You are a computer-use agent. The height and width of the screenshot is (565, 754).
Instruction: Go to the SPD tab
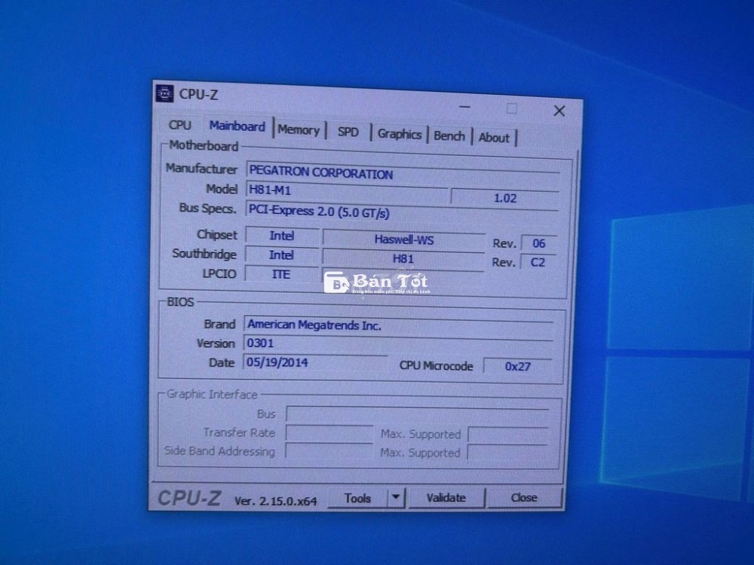[348, 132]
